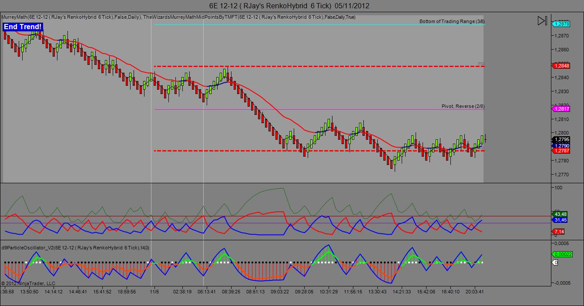Click the 02:38:19 time axis label

[182, 292]
